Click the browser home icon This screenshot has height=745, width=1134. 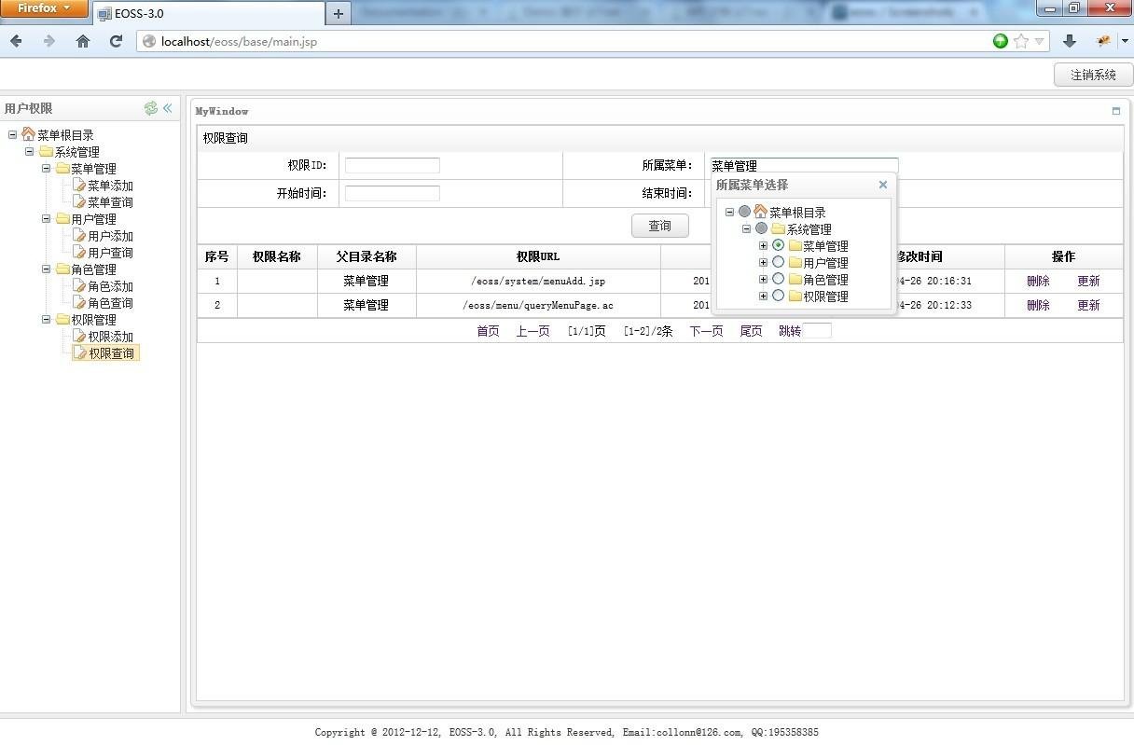tap(82, 41)
